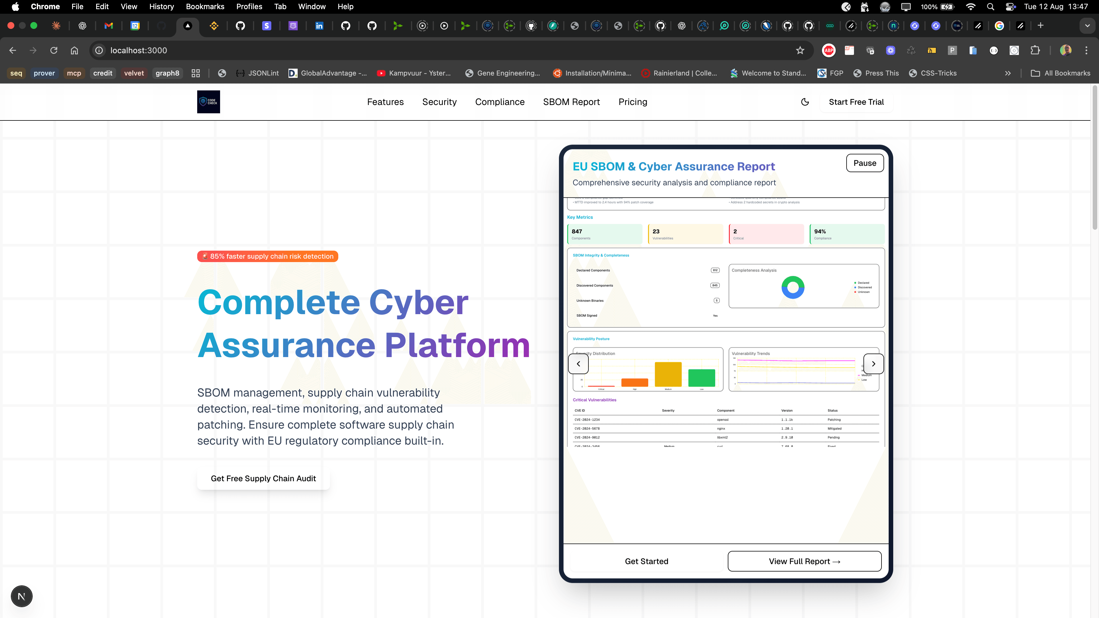Click the Code Check logo in header
This screenshot has height=618, width=1099.
(x=208, y=102)
